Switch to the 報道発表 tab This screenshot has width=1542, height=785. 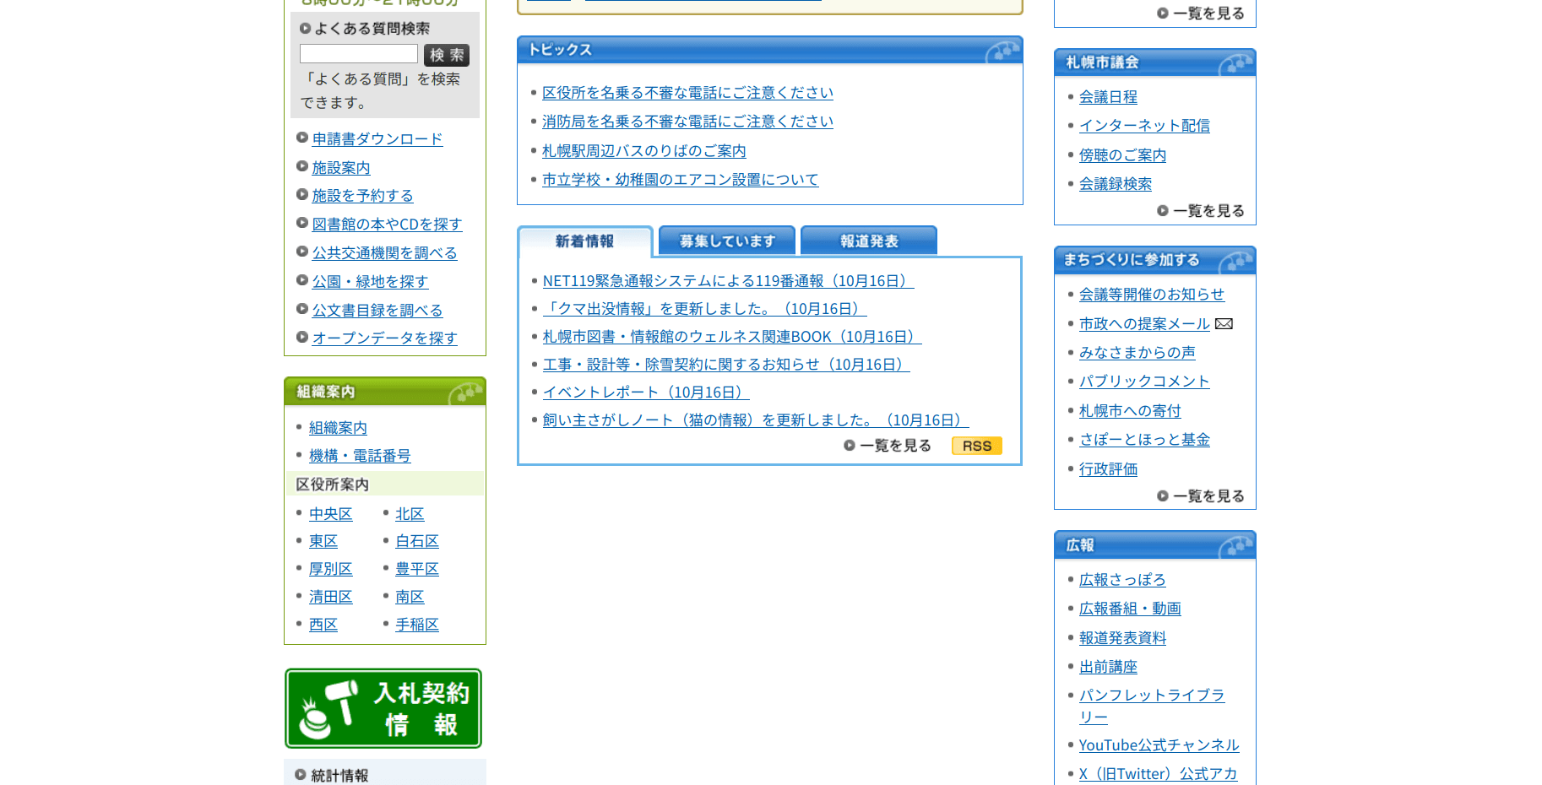(x=868, y=241)
